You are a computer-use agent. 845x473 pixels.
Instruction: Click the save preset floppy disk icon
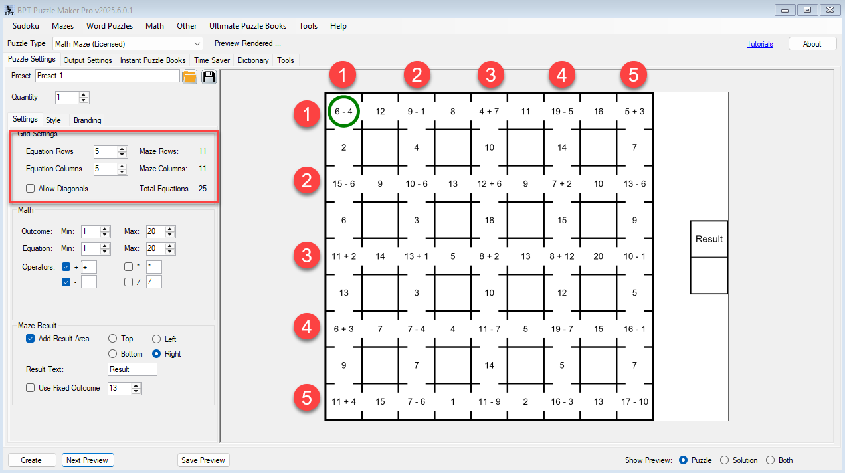(x=209, y=76)
